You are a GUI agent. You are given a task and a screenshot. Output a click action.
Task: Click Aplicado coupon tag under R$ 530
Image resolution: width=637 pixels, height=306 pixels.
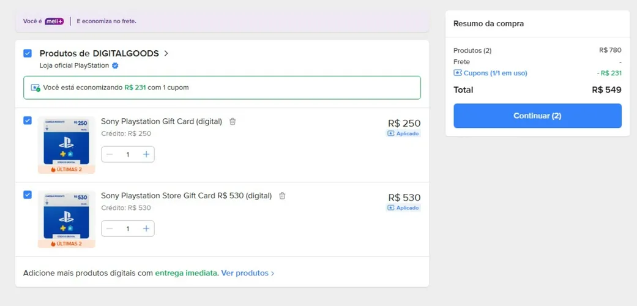(403, 207)
